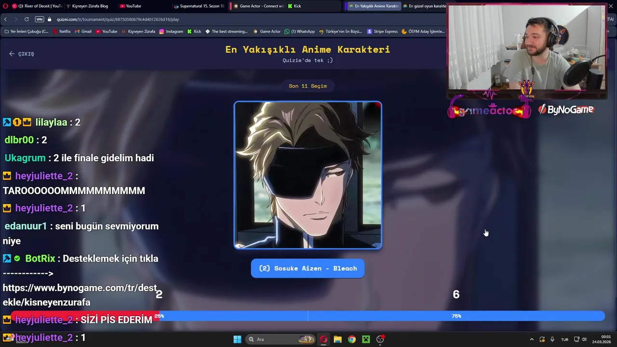Click the taskbar Ara search box
The image size is (617, 347).
tap(282, 339)
